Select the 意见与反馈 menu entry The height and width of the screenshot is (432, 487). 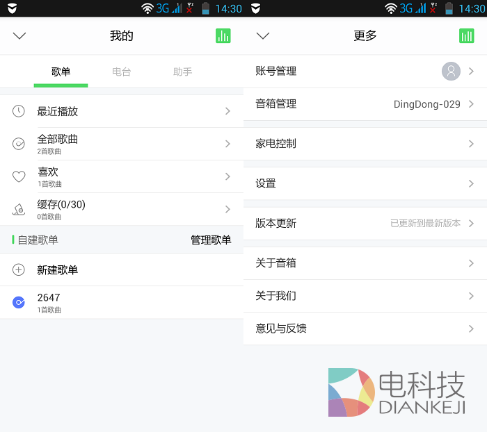point(365,329)
